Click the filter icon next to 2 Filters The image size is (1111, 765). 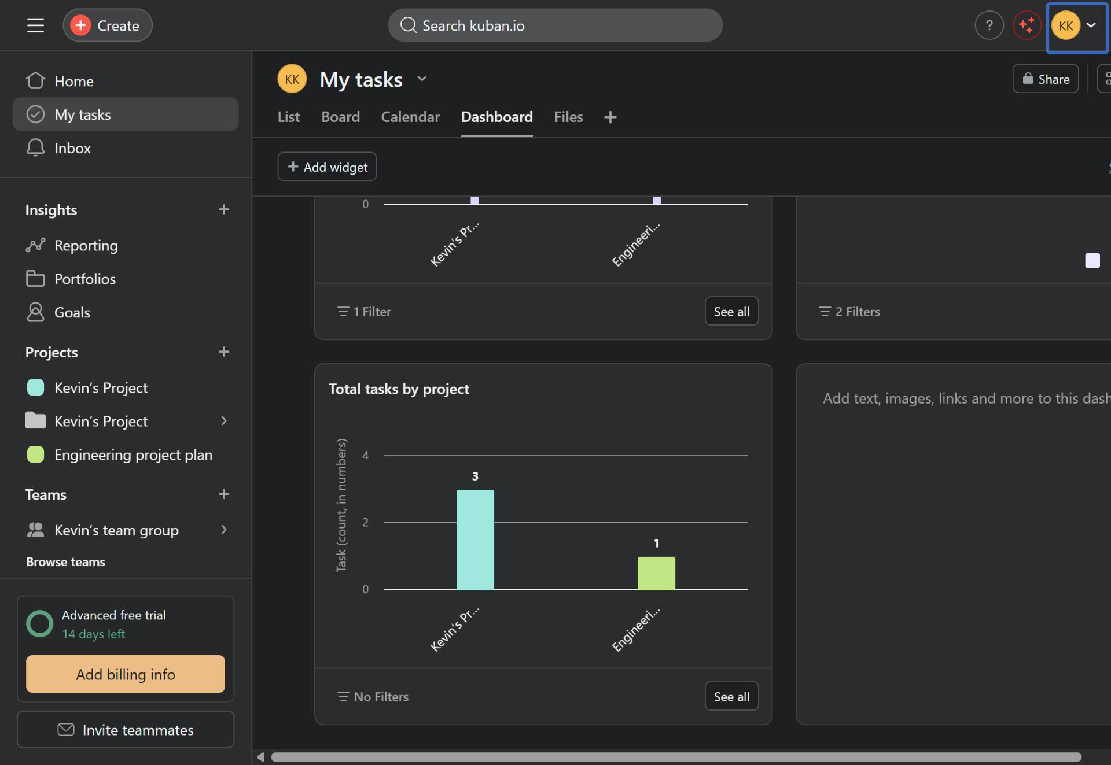coord(825,312)
